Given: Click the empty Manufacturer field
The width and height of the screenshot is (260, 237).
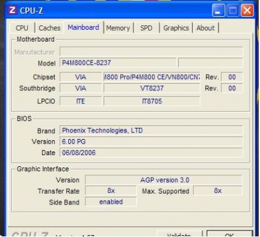Looking at the screenshot, I should [151, 52].
